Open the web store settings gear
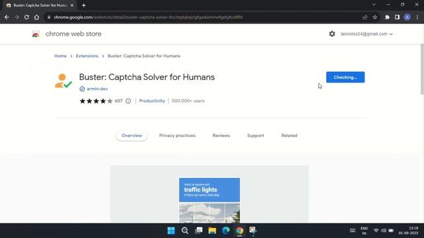424x238 pixels. 332,34
